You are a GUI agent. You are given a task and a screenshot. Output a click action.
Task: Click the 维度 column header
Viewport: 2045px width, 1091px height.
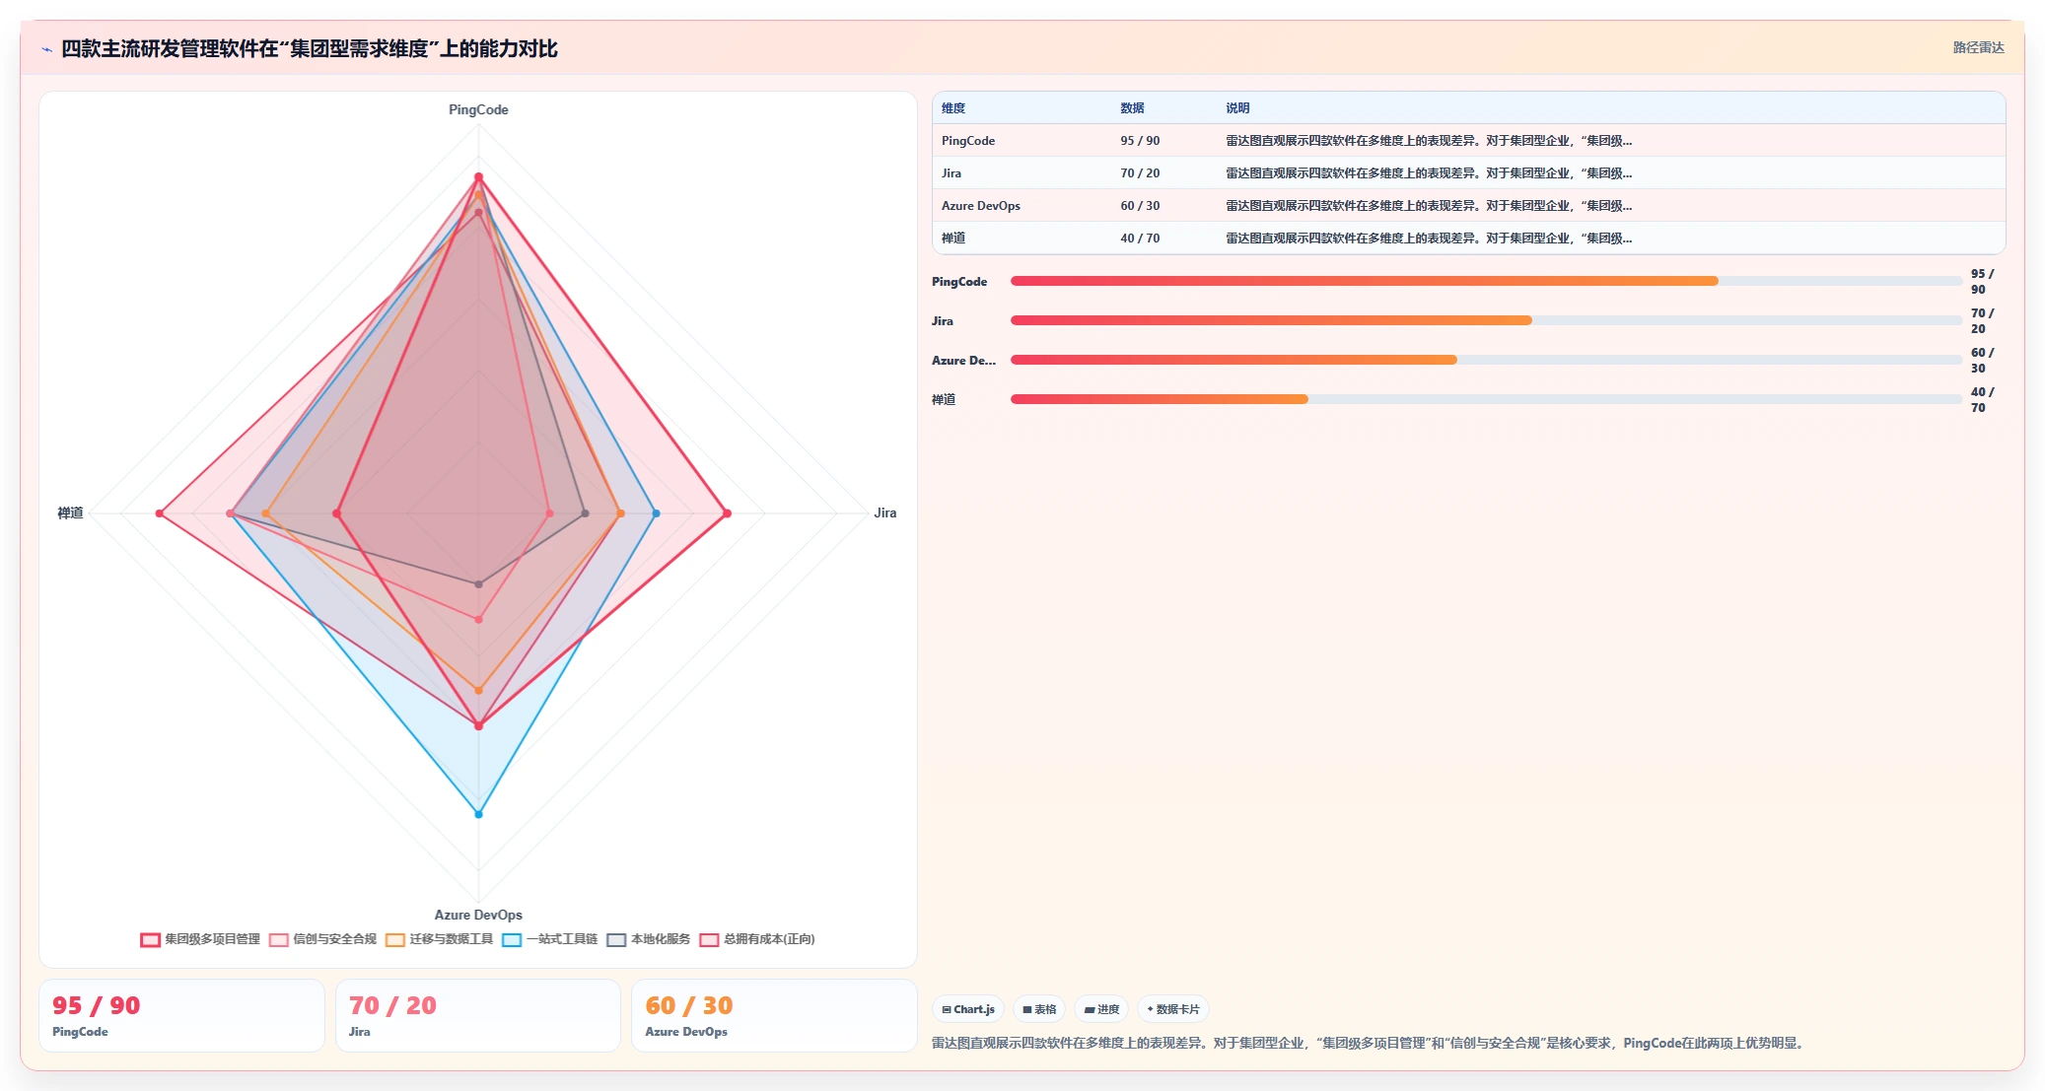click(x=953, y=108)
